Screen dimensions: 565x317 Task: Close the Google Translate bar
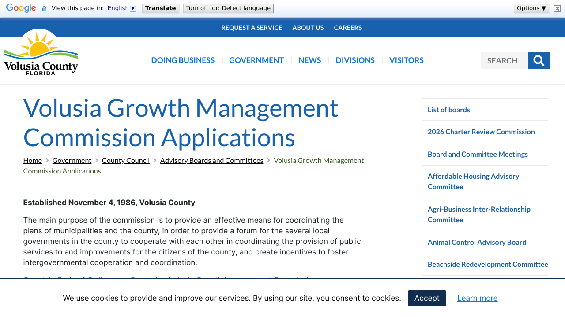556,8
